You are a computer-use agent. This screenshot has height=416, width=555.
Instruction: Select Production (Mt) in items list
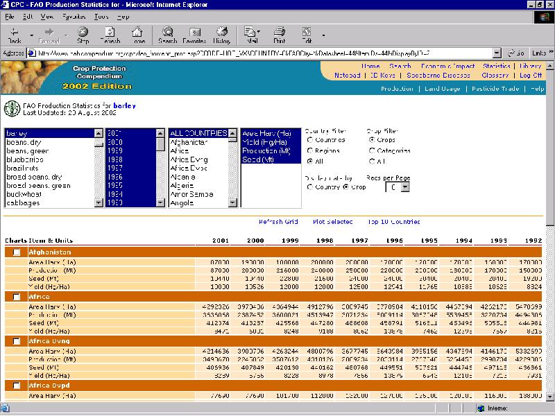266,150
